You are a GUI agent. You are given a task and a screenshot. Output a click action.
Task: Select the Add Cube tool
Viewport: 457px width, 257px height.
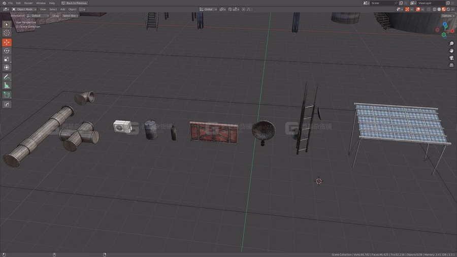[x=7, y=94]
